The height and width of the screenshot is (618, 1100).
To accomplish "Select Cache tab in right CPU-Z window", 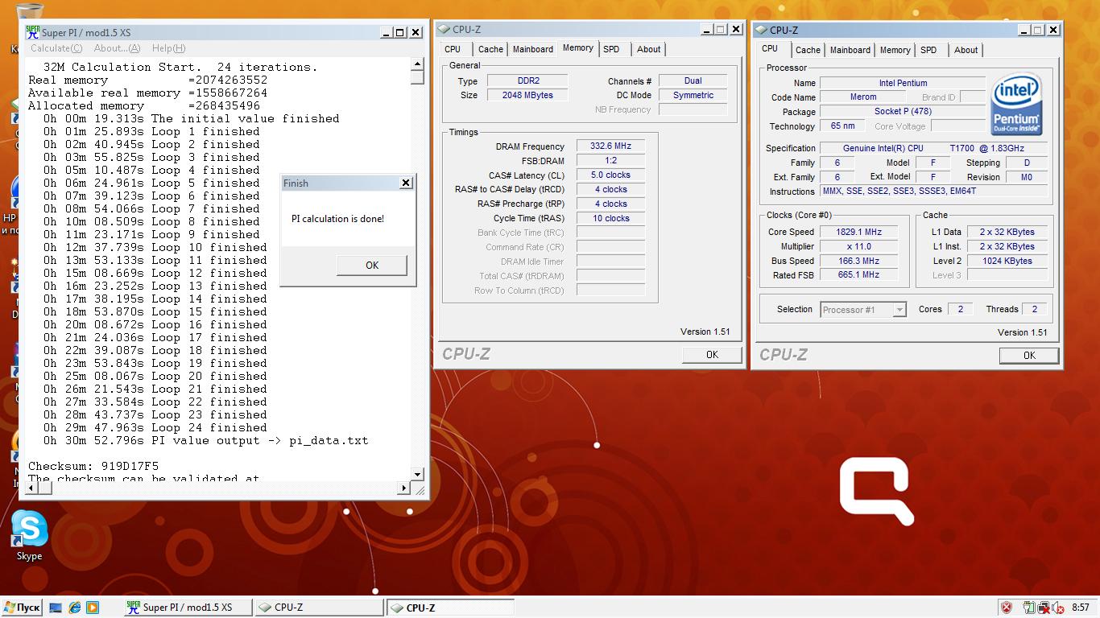I will click(808, 50).
